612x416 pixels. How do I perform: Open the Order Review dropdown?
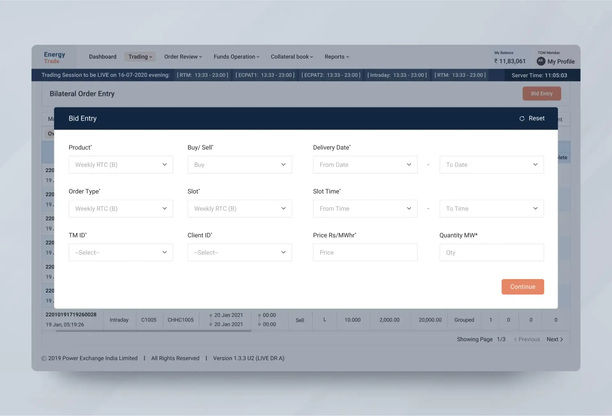pyautogui.click(x=183, y=57)
